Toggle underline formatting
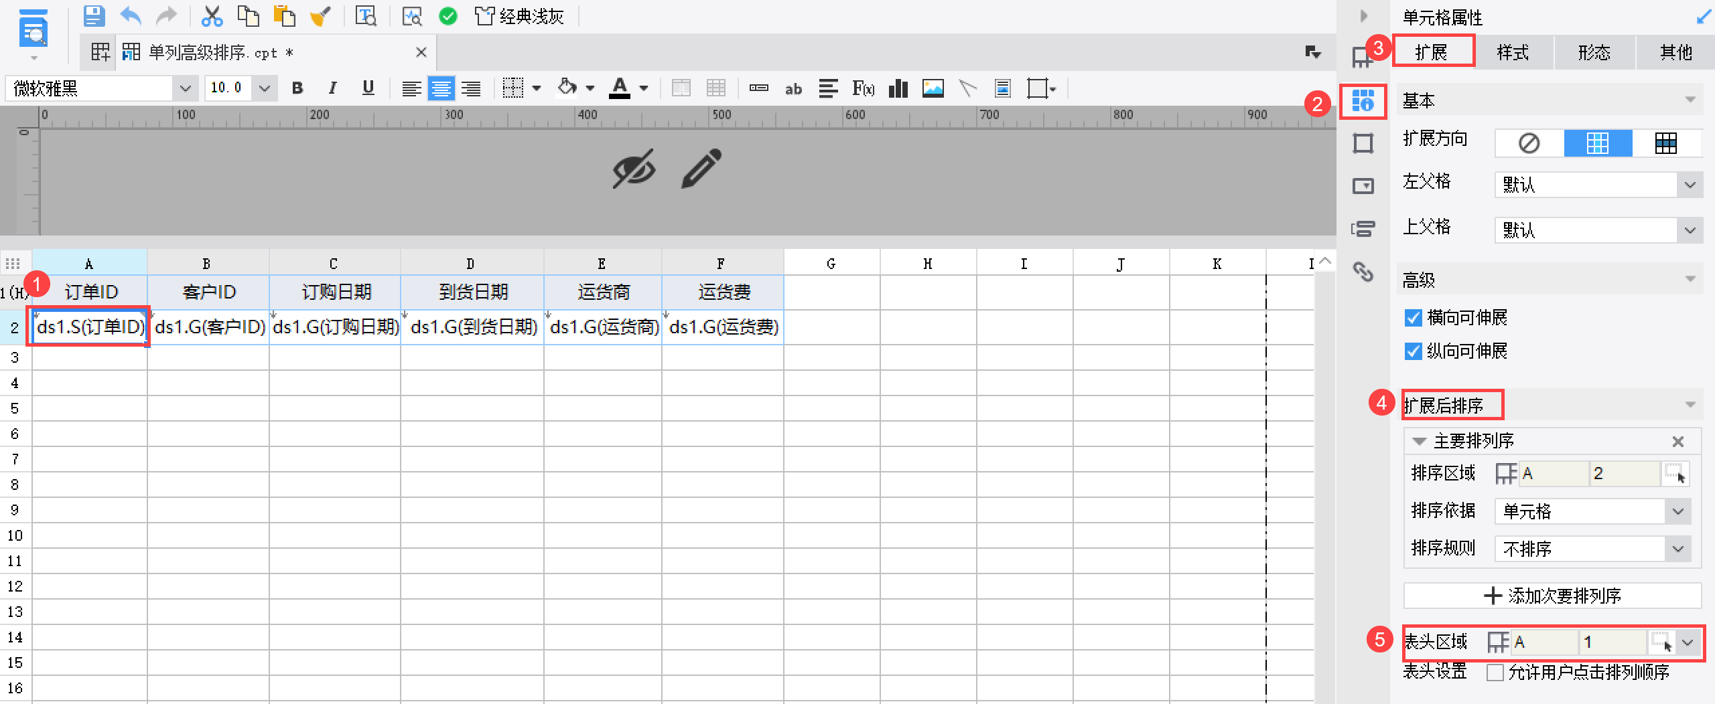 click(368, 88)
